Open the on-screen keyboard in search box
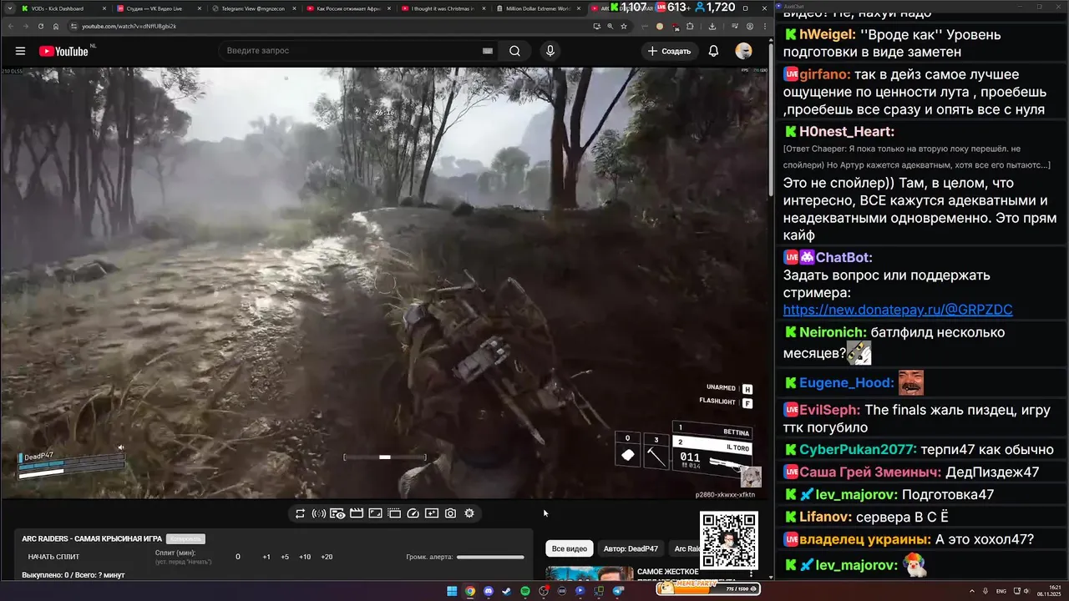This screenshot has height=601, width=1069. (487, 51)
